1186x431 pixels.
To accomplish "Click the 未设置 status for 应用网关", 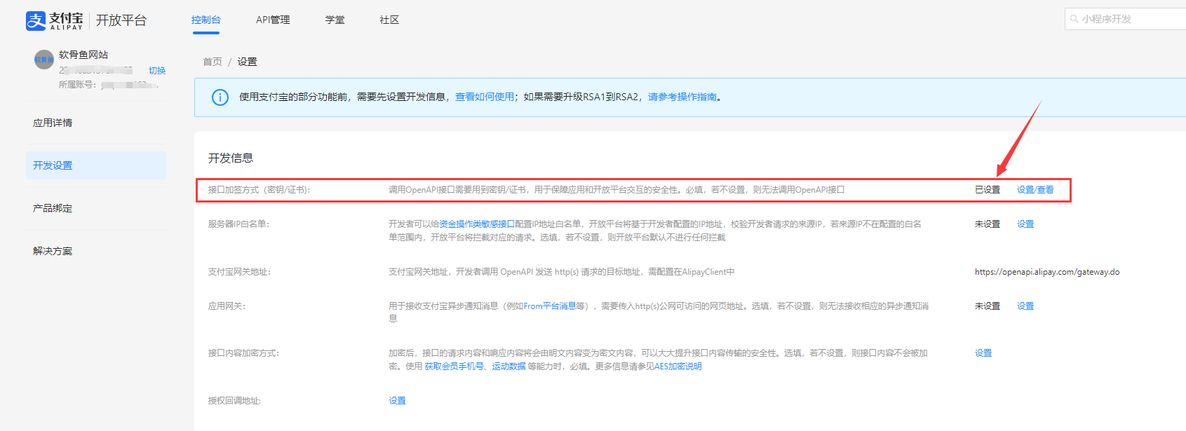I will tap(988, 306).
